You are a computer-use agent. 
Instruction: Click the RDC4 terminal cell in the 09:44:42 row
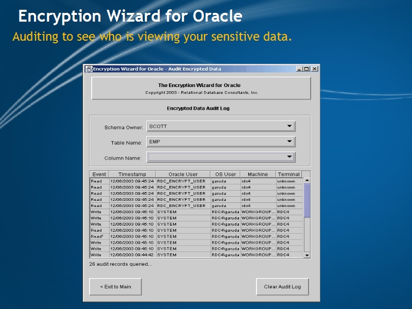point(289,255)
